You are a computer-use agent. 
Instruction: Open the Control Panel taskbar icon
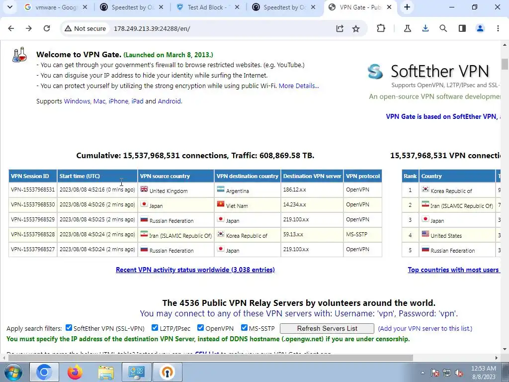point(136,372)
